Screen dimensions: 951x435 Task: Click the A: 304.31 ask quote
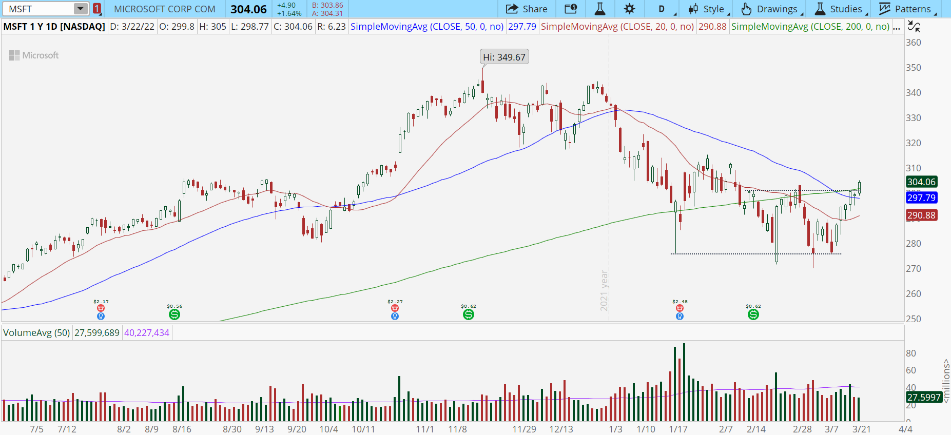(327, 13)
